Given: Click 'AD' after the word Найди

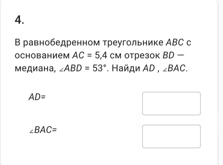Looking at the screenshot, I should (x=149, y=68).
